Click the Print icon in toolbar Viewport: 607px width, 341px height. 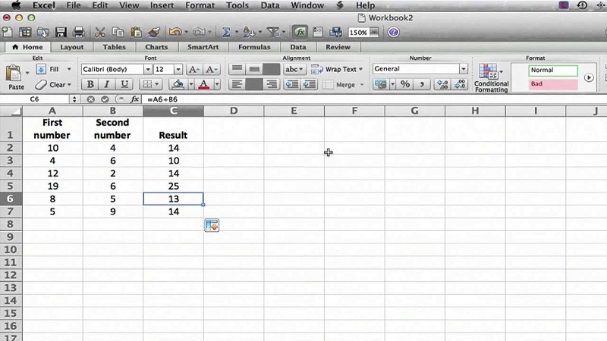[79, 32]
